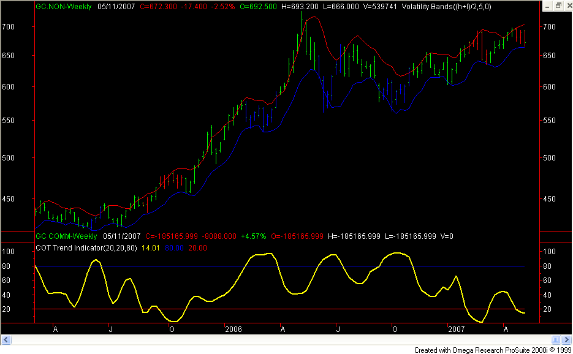Click the GC COMM-Weekly subgraph label
573x354 pixels.
[x=67, y=236]
